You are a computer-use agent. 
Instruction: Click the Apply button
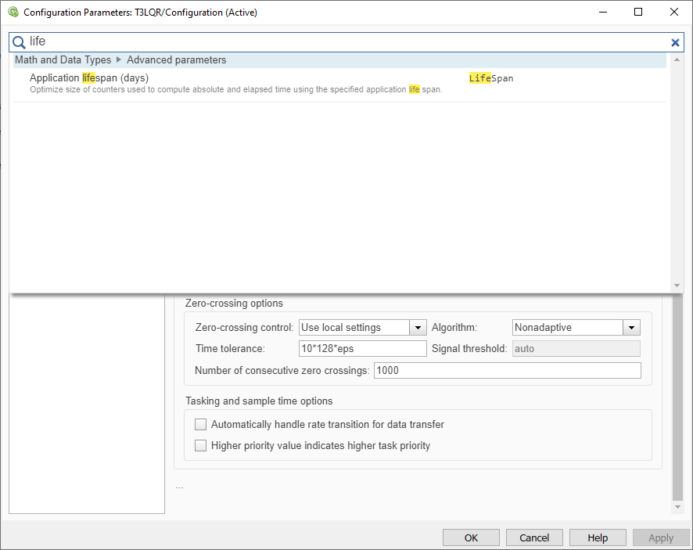(x=661, y=537)
